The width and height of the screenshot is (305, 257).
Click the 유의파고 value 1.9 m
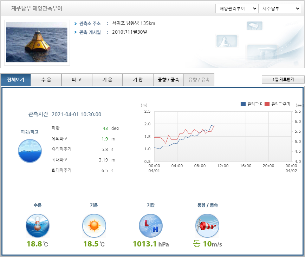[x=108, y=139]
